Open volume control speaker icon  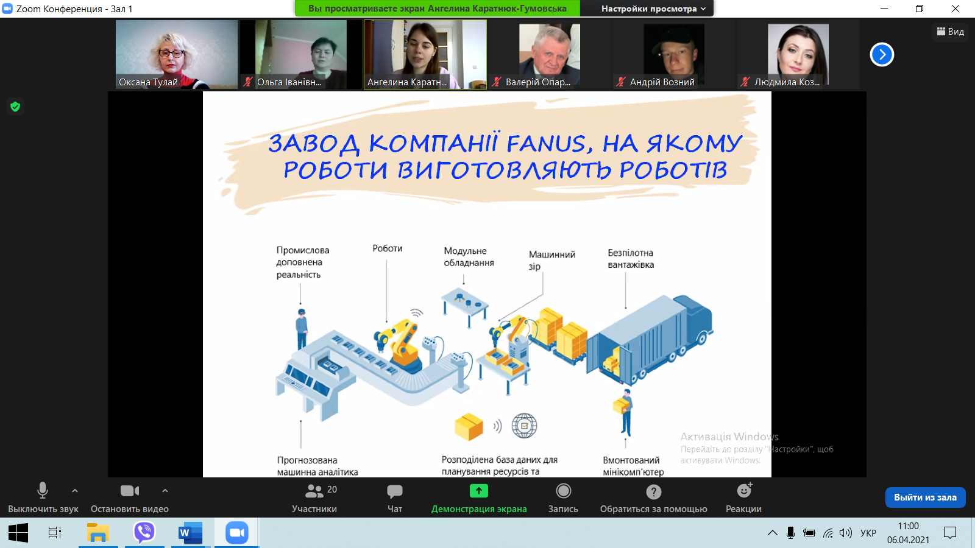[845, 533]
